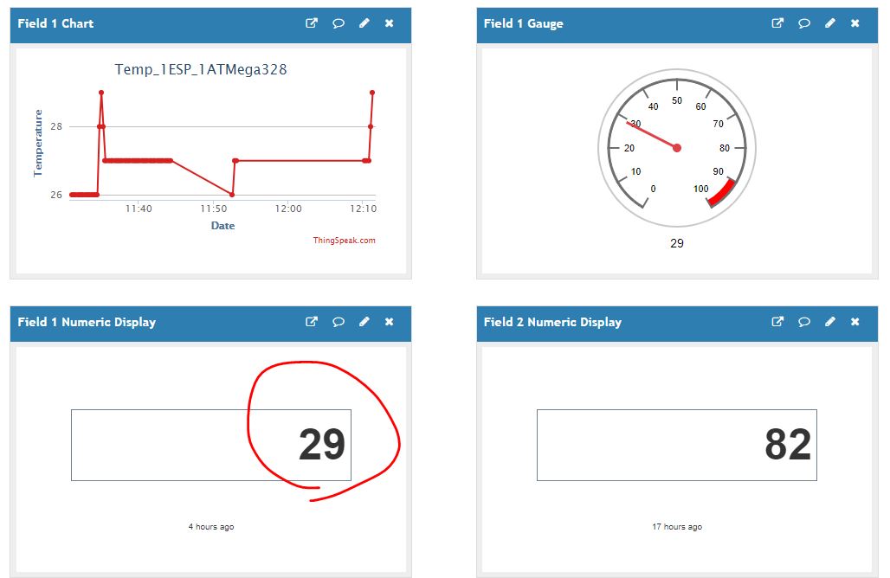
Task: Open comments for Field 1 Numeric Display
Action: 339,322
